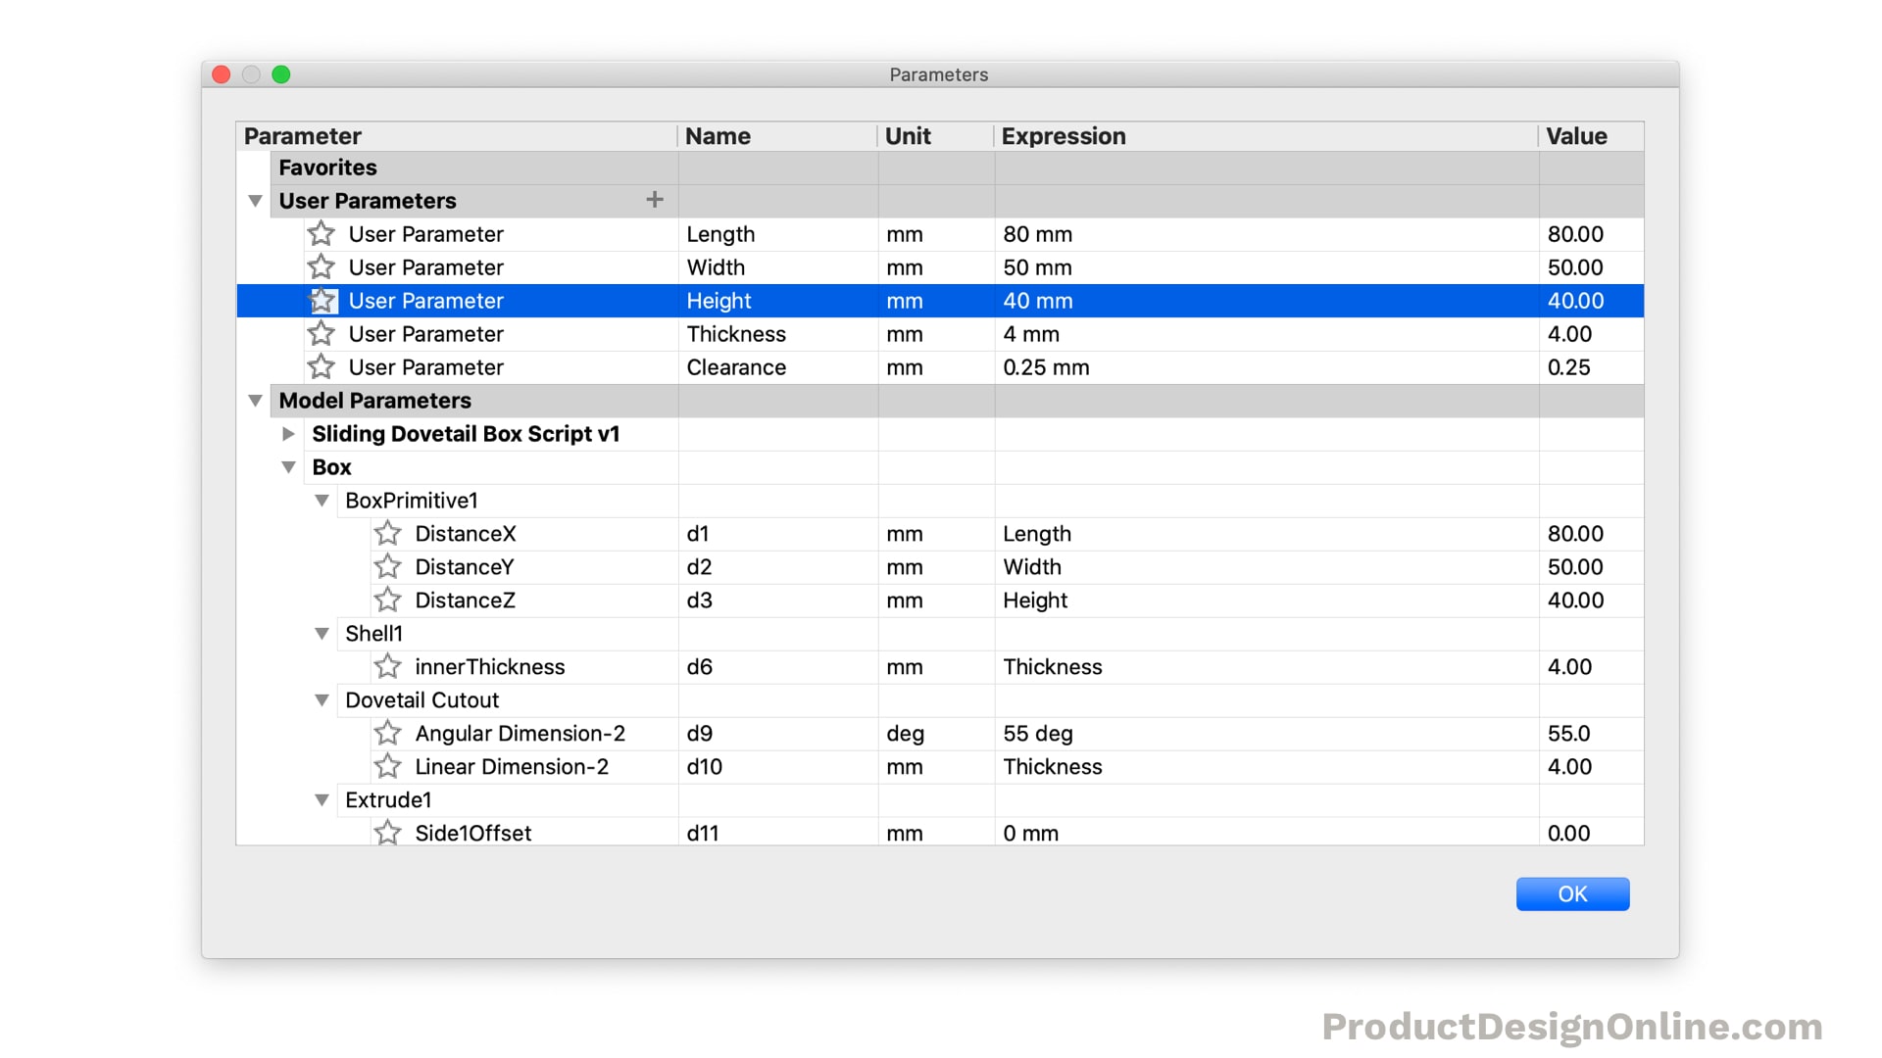Screen dimensions: 1882x1058
Task: Edit the Clearance name cell
Action: 777,367
